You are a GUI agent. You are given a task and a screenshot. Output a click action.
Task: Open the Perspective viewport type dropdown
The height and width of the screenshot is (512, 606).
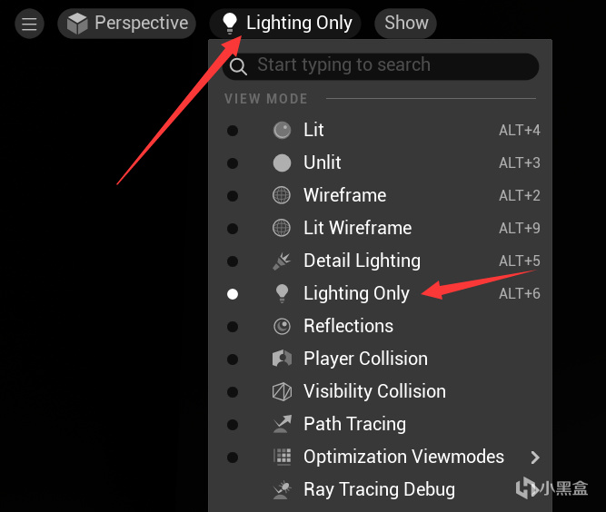coord(127,24)
